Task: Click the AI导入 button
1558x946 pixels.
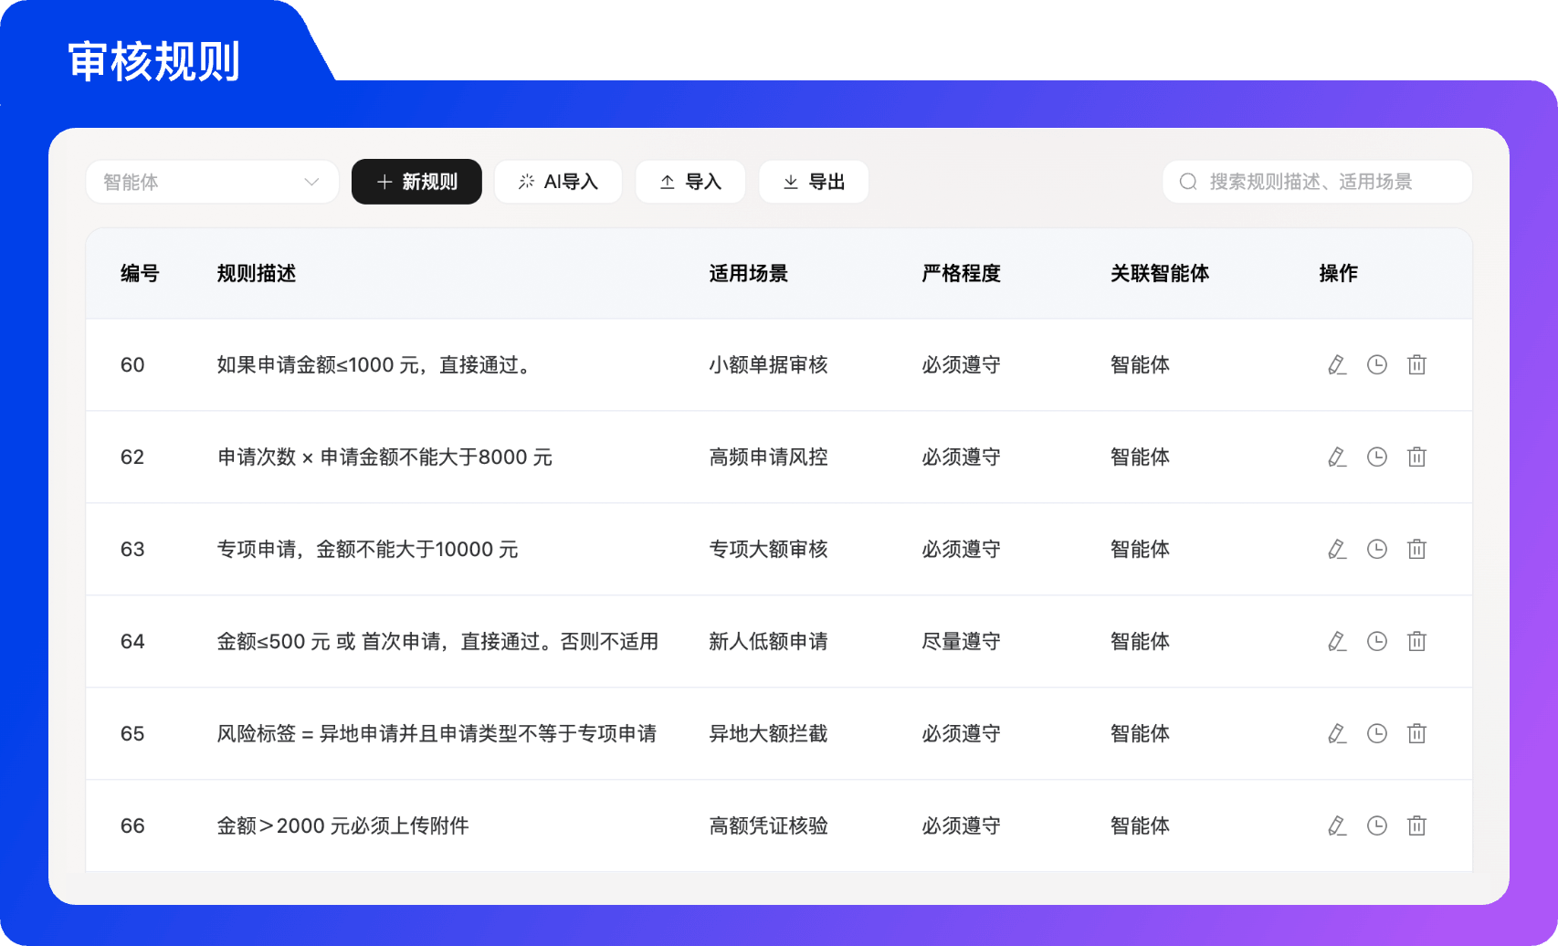Action: (558, 182)
